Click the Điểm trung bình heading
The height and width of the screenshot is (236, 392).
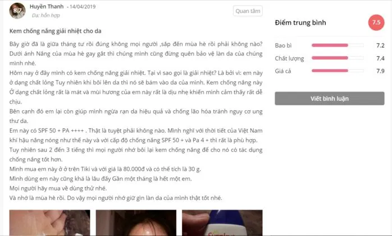point(300,22)
